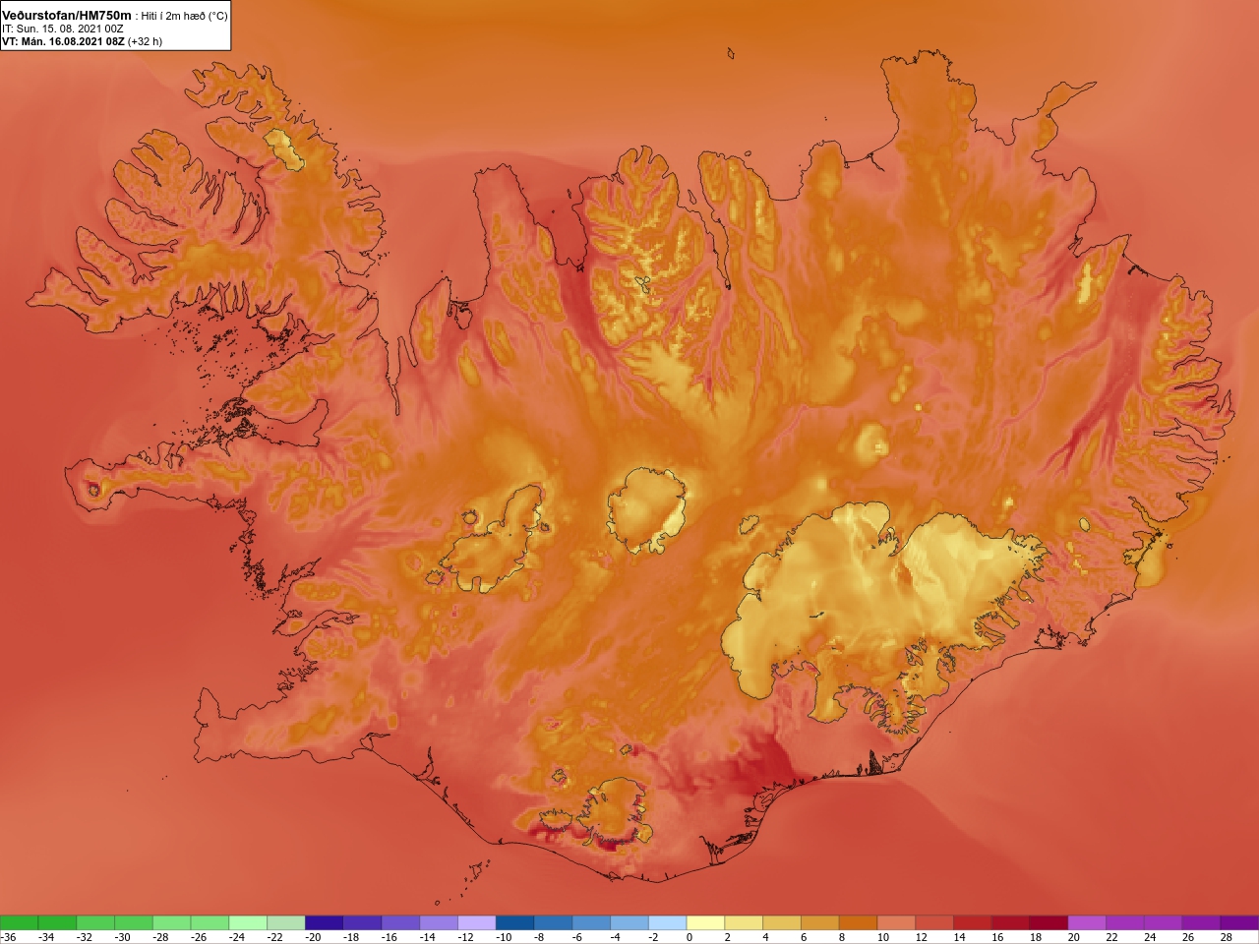Click the "(+32 h)" forecast offset text

pos(146,41)
